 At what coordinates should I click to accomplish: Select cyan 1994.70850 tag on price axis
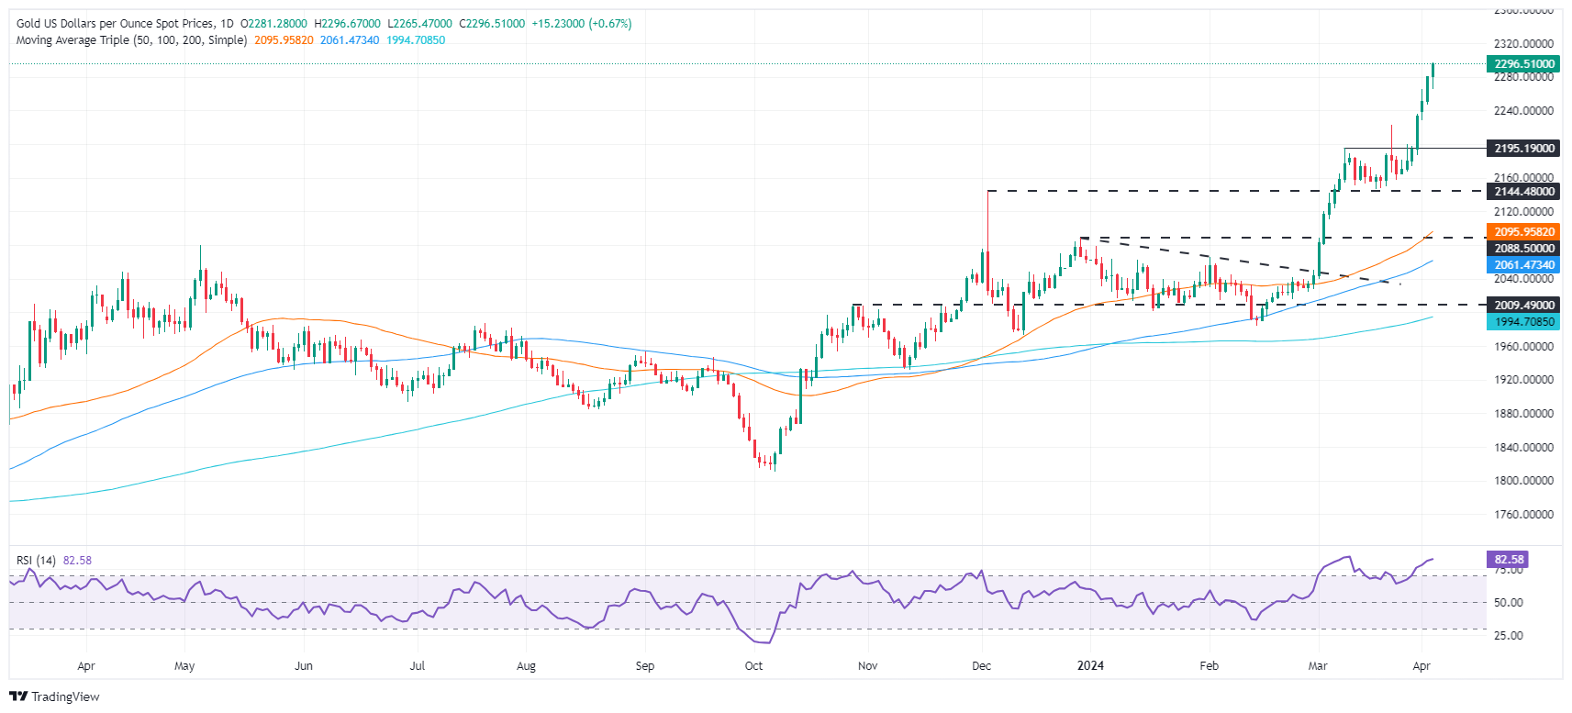(x=1523, y=322)
